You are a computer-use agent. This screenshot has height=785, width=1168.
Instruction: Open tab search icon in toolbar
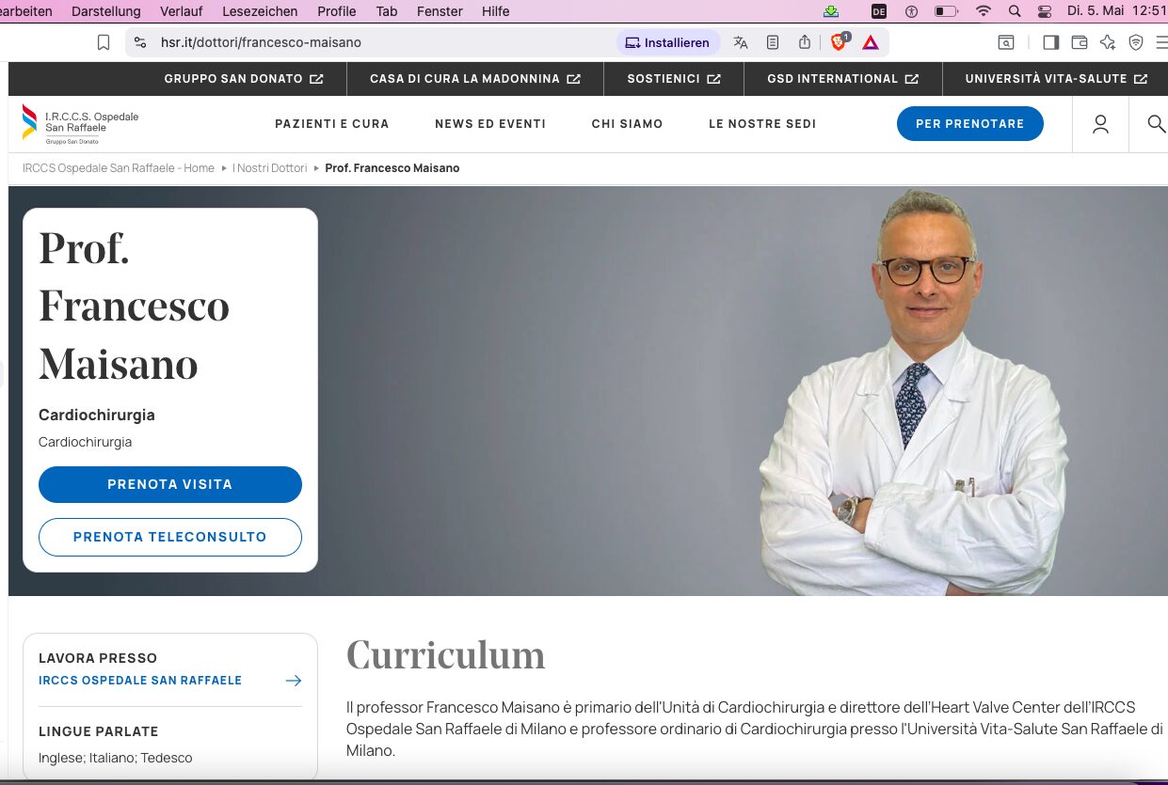(1006, 42)
